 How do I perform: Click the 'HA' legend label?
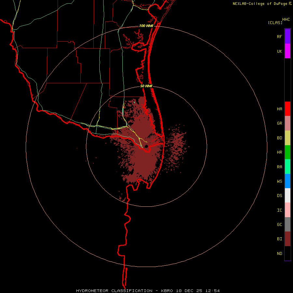(279, 109)
